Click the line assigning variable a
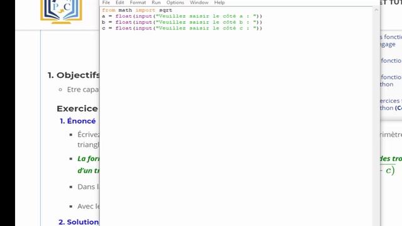This screenshot has height=226, width=402. tap(182, 16)
